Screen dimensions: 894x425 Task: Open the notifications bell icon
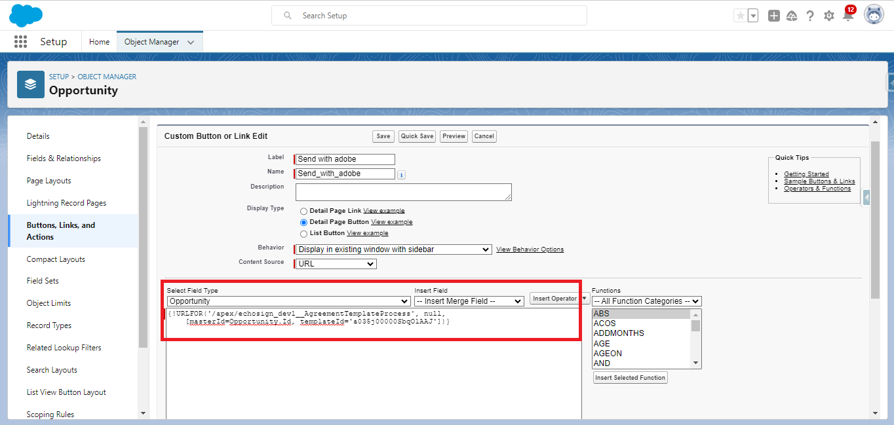[847, 16]
